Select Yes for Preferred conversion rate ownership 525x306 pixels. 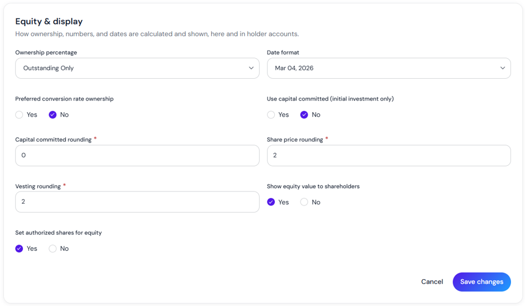point(19,115)
